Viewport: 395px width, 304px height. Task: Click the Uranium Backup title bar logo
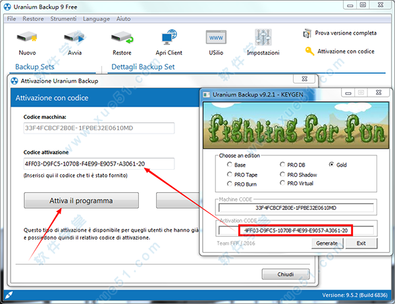tap(7, 7)
